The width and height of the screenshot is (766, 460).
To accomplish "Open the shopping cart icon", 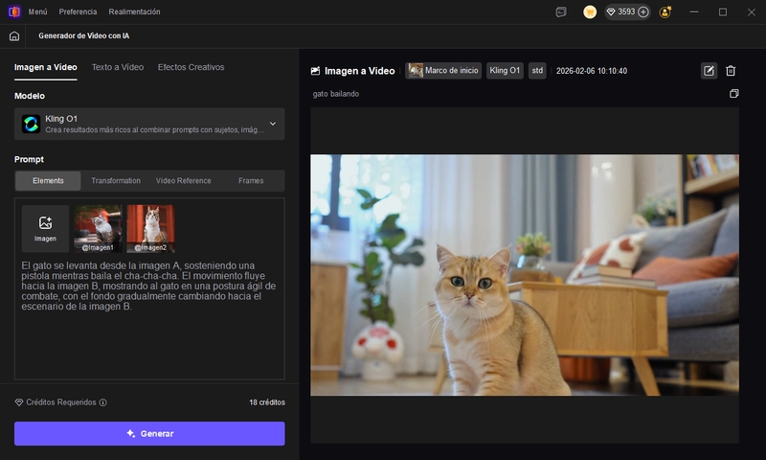I will pos(590,11).
